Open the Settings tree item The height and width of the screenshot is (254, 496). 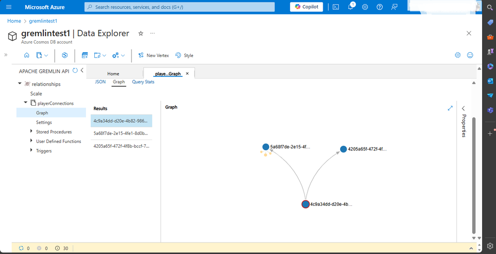44,122
